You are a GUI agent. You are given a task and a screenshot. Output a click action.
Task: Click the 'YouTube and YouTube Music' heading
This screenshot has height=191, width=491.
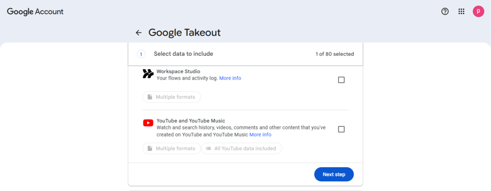coord(191,121)
